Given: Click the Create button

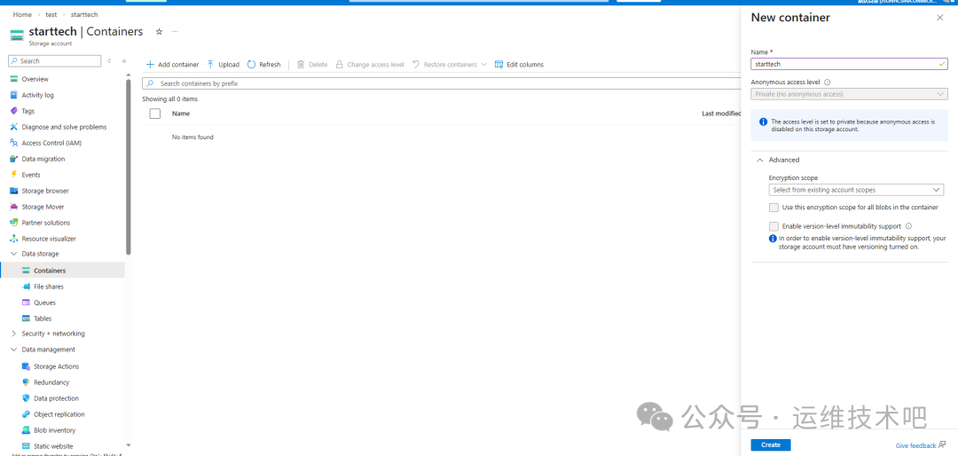Looking at the screenshot, I should (771, 445).
